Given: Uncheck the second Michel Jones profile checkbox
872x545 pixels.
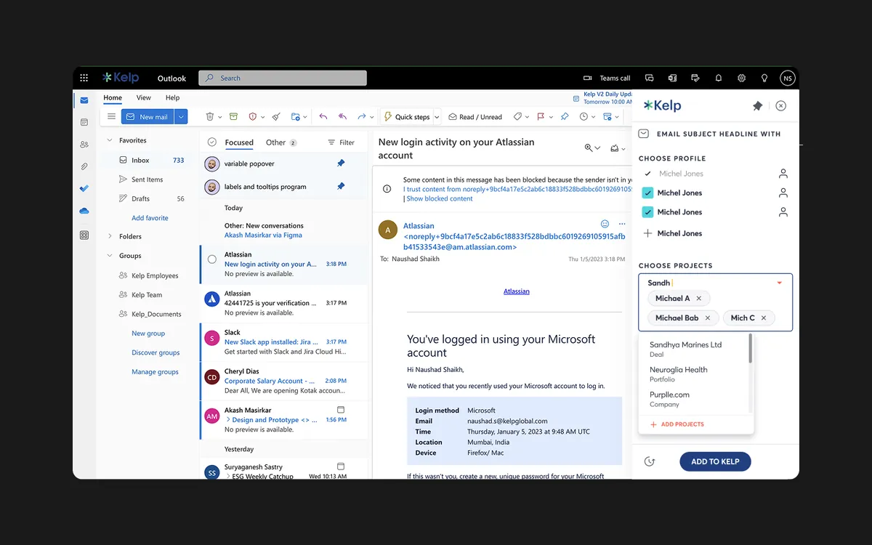Looking at the screenshot, I should 647,193.
